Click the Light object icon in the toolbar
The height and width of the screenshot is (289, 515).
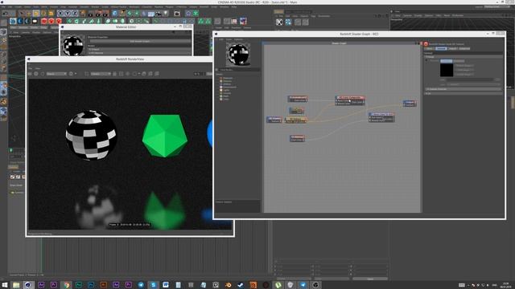167,14
